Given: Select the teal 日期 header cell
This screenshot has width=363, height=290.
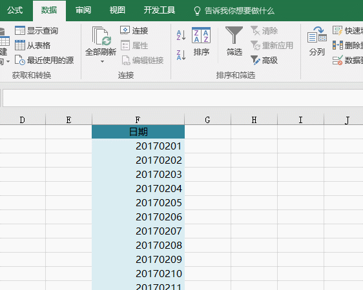Looking at the screenshot, I should tap(138, 132).
